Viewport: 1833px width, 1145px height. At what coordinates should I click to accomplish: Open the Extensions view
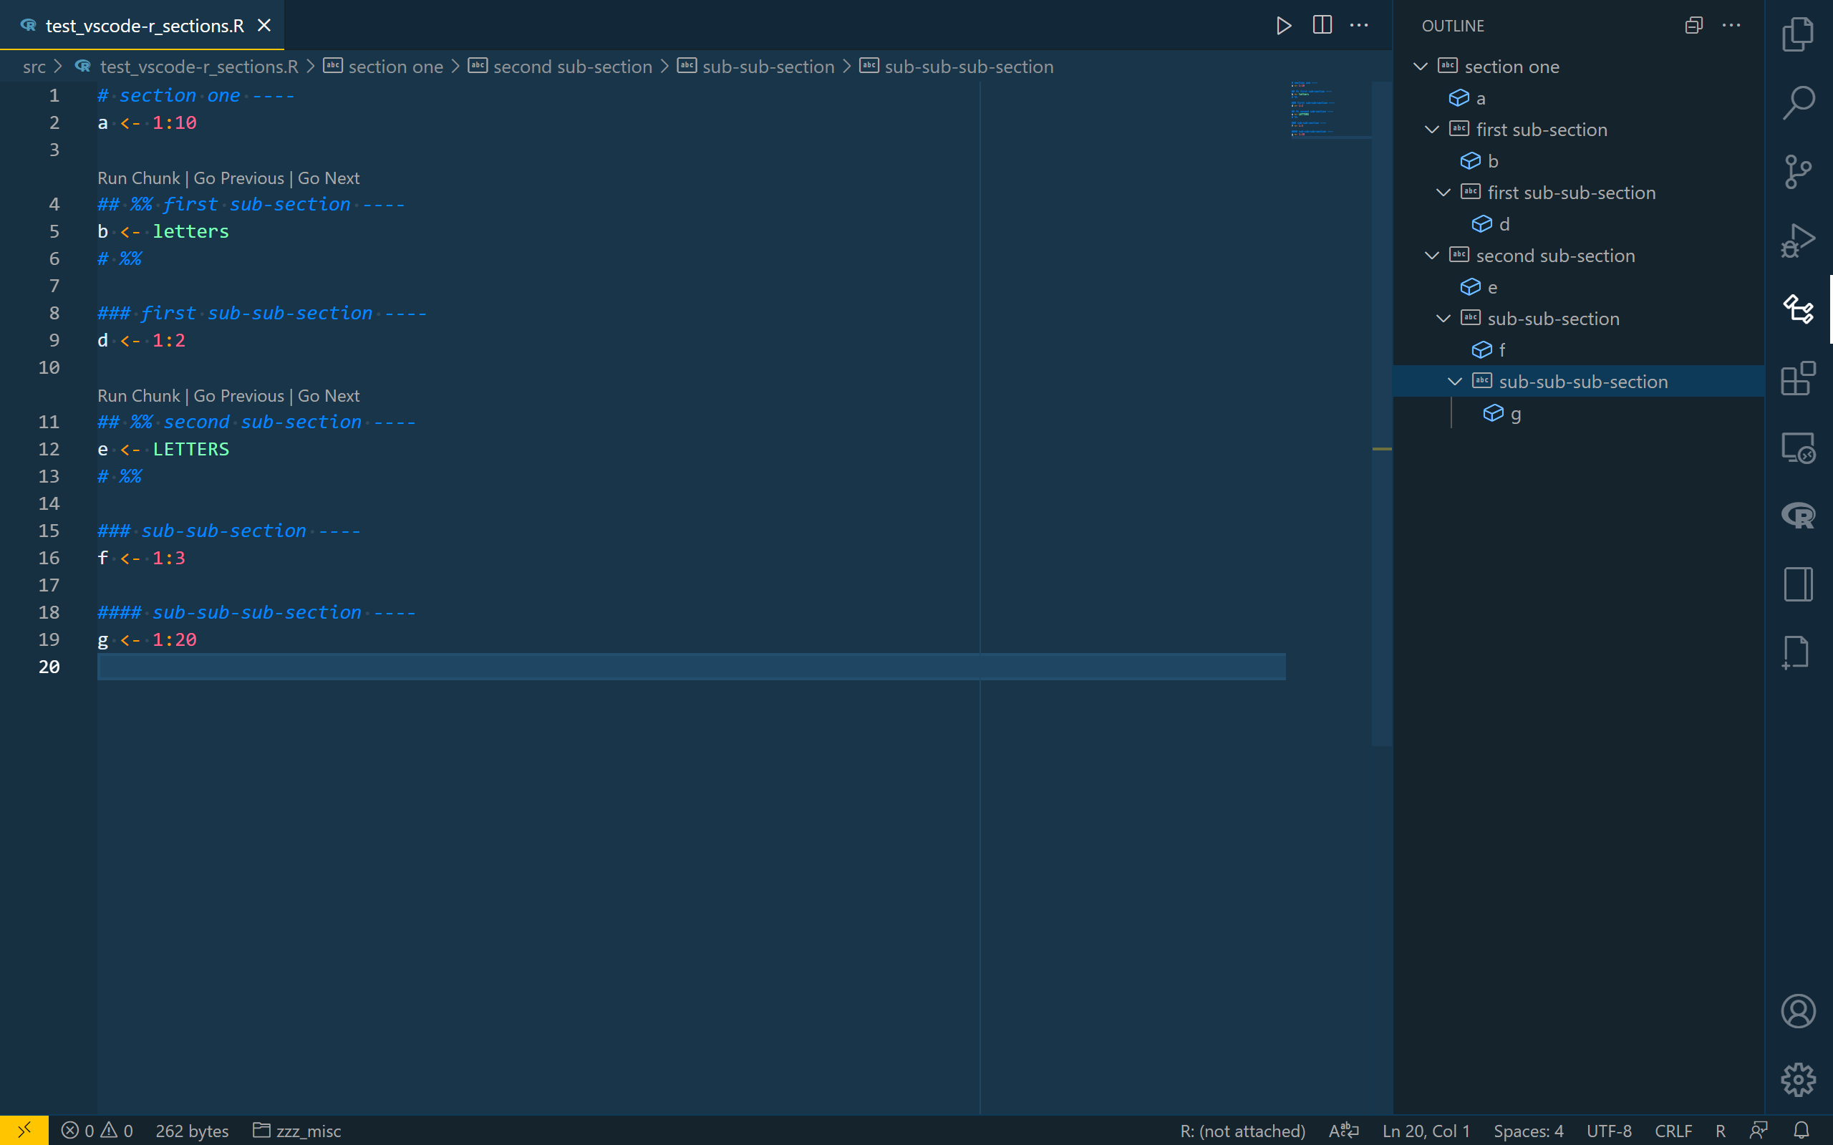coord(1797,378)
